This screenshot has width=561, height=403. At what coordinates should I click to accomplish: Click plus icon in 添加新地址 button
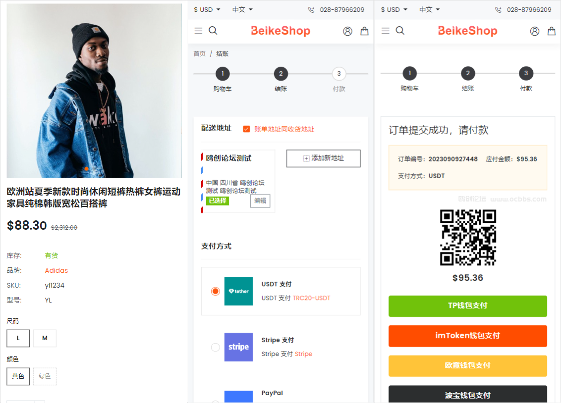click(x=306, y=158)
